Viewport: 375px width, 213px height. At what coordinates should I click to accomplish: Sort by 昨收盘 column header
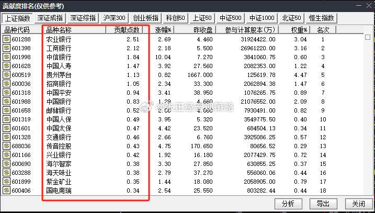[x=195, y=30]
